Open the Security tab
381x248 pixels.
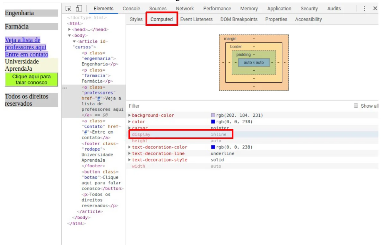[309, 8]
